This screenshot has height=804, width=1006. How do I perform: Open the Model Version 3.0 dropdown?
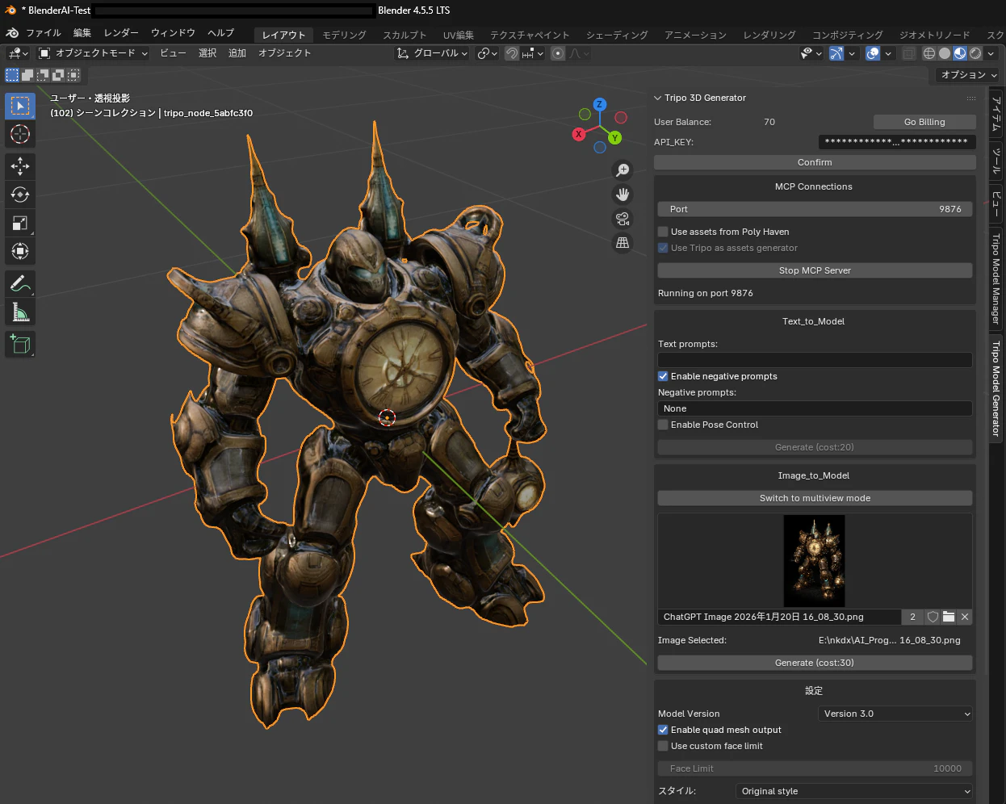895,714
